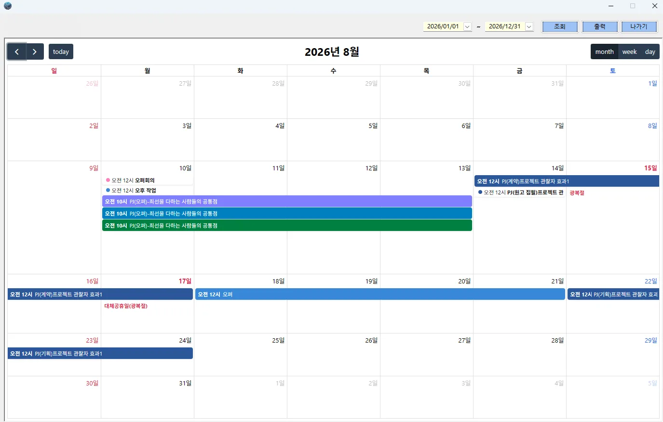663x422 pixels.
Task: Select the blue PJ(오퍼) event bar under the purple one
Action: (x=287, y=213)
